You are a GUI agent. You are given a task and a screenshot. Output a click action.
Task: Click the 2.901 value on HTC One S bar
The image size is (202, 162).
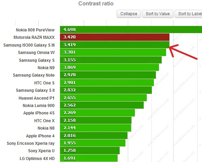[x=69, y=82]
